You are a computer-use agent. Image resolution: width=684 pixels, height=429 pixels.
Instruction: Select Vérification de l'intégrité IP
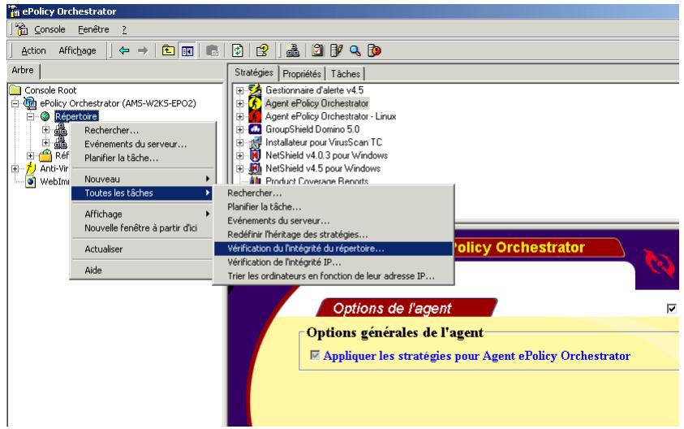pyautogui.click(x=333, y=262)
